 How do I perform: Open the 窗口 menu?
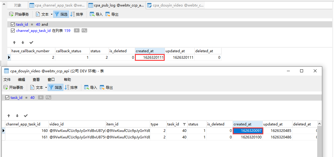click(x=51, y=80)
